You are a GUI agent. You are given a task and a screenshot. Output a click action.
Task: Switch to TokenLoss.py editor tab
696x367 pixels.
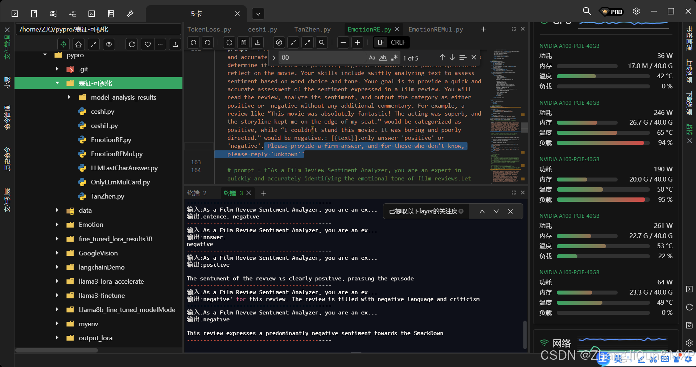[x=209, y=29]
